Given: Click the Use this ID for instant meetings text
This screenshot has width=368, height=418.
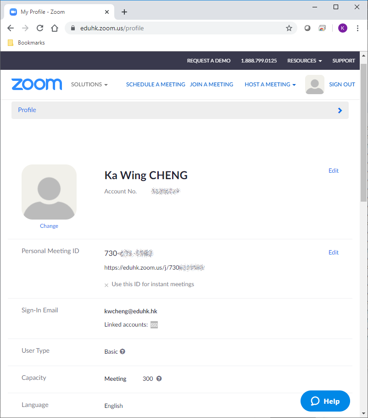Looking at the screenshot, I should pyautogui.click(x=153, y=284).
